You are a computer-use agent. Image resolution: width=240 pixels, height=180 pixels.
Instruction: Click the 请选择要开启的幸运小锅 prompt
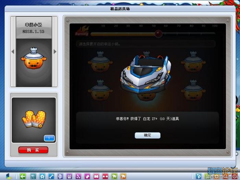pyautogui.click(x=99, y=44)
